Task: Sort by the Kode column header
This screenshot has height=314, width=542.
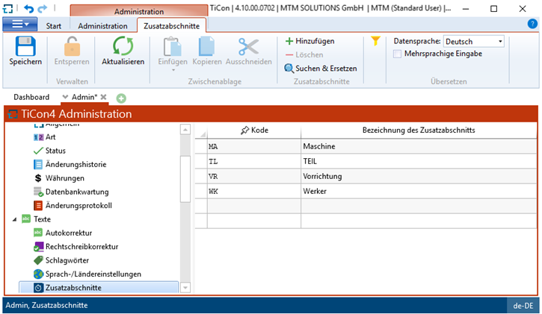Action: 254,131
